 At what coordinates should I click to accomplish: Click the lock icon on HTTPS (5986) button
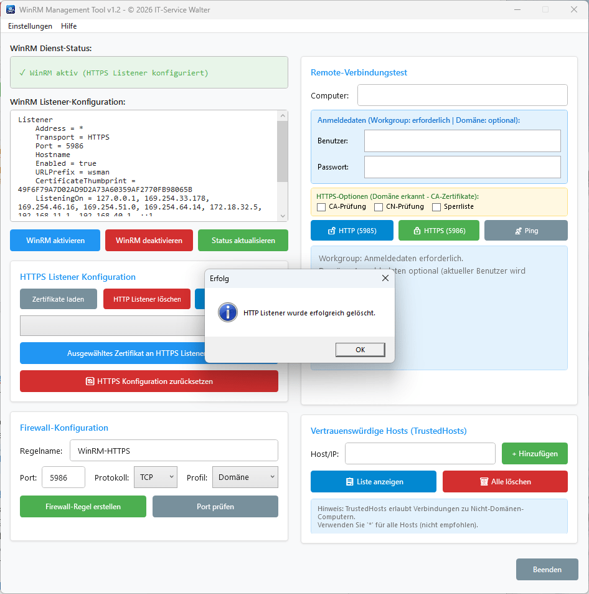point(417,231)
